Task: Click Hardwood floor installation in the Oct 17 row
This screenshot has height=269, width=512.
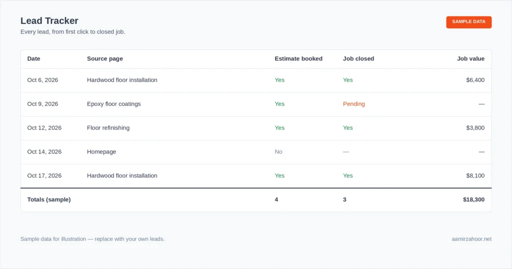Action: pos(122,175)
